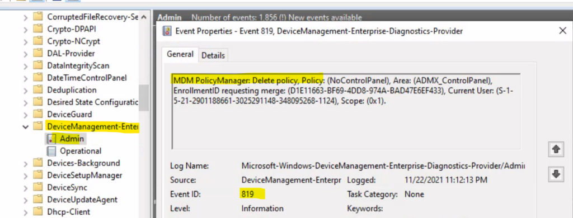Click the DeviceManagement-Enterprise folder icon
The height and width of the screenshot is (218, 573).
37,126
